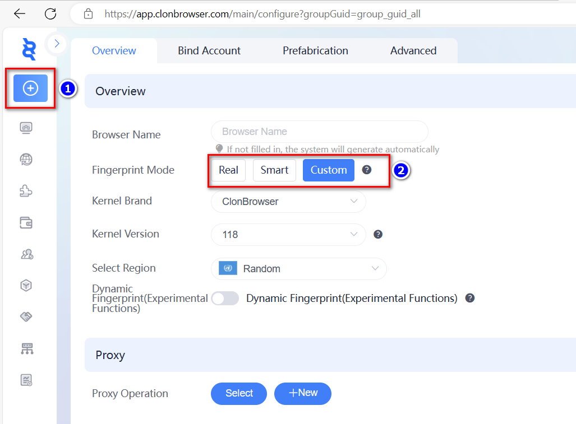Go to the Advanced tab

pos(413,51)
